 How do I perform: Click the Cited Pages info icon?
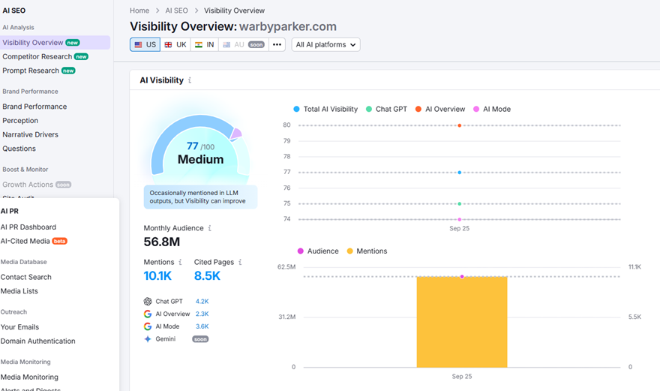coord(240,263)
